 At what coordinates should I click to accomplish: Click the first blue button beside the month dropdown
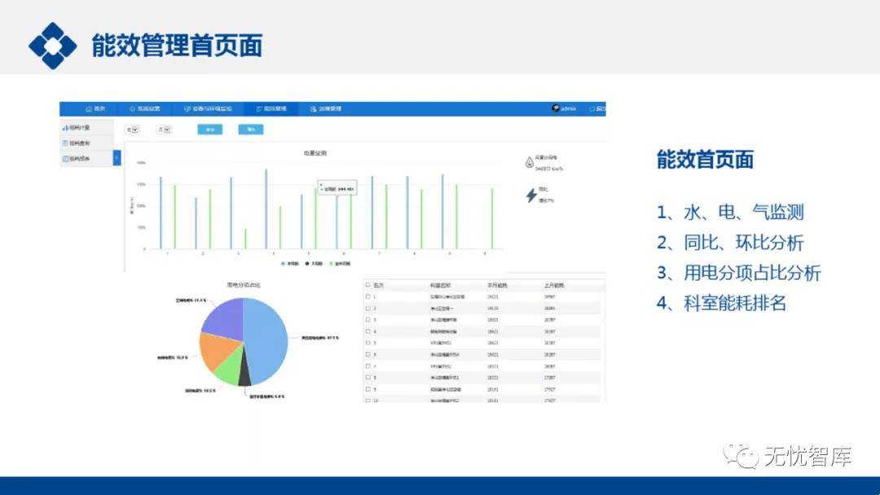[x=210, y=129]
